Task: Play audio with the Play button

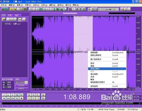Action: pyautogui.click(x=8, y=95)
